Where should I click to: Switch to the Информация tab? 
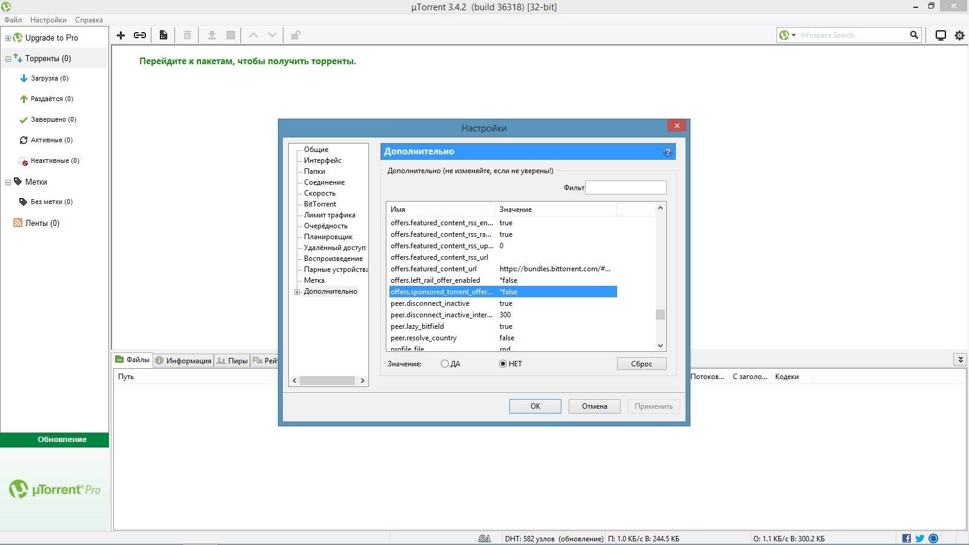184,361
